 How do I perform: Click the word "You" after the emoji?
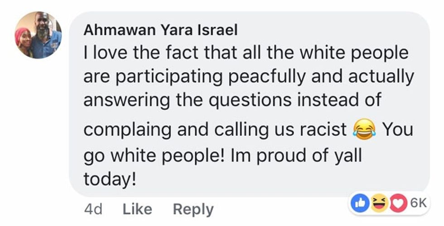[x=398, y=130]
